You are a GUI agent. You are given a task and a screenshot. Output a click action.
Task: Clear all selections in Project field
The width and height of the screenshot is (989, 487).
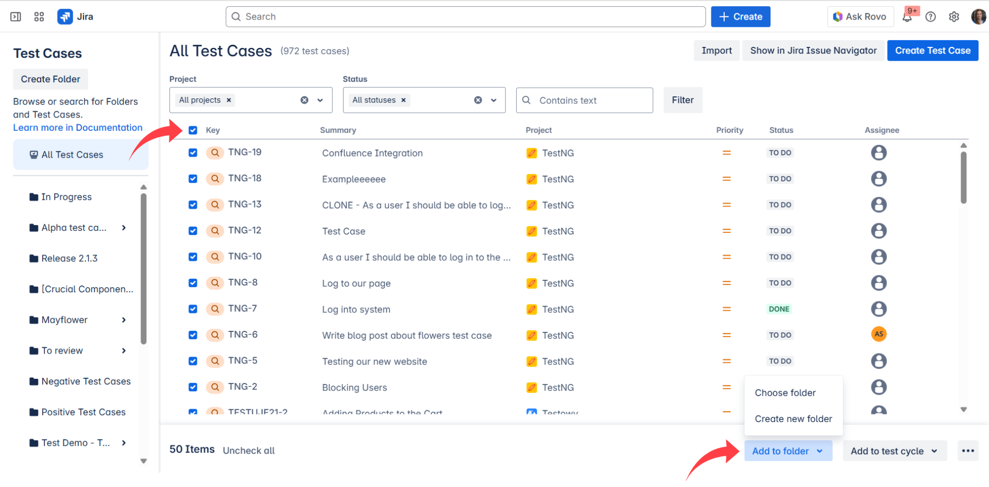pyautogui.click(x=304, y=100)
